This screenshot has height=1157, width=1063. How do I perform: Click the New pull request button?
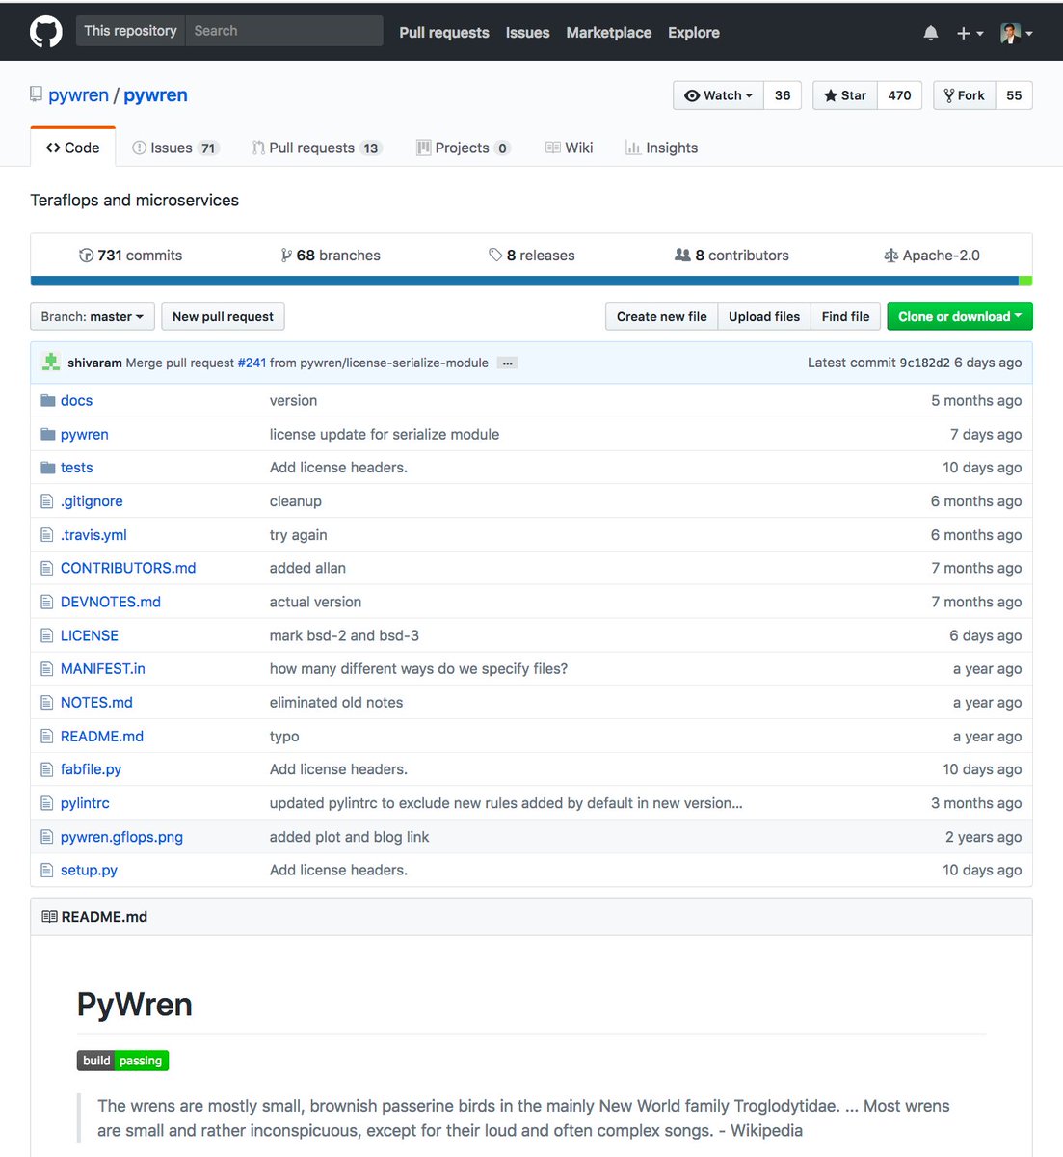[223, 316]
